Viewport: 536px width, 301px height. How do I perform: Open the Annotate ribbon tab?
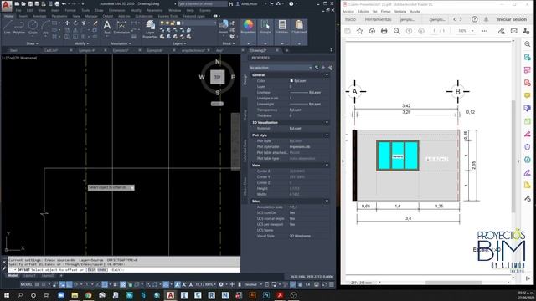coord(39,16)
